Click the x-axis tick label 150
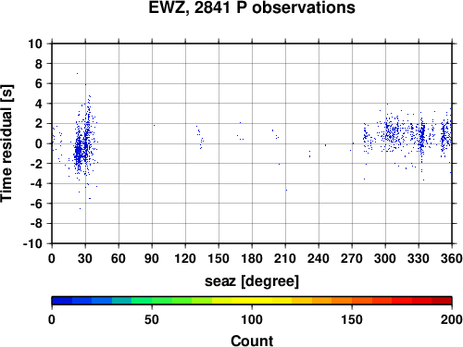This screenshot has height=347, width=463. click(x=219, y=258)
